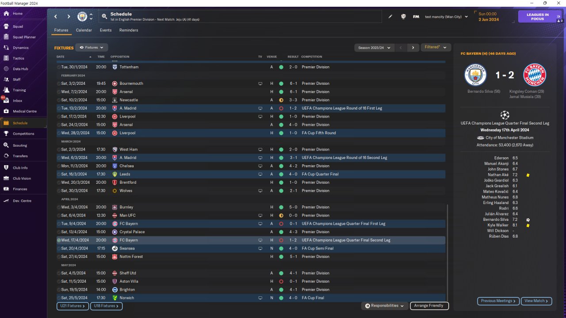Click the search magnifier icon

(x=104, y=17)
